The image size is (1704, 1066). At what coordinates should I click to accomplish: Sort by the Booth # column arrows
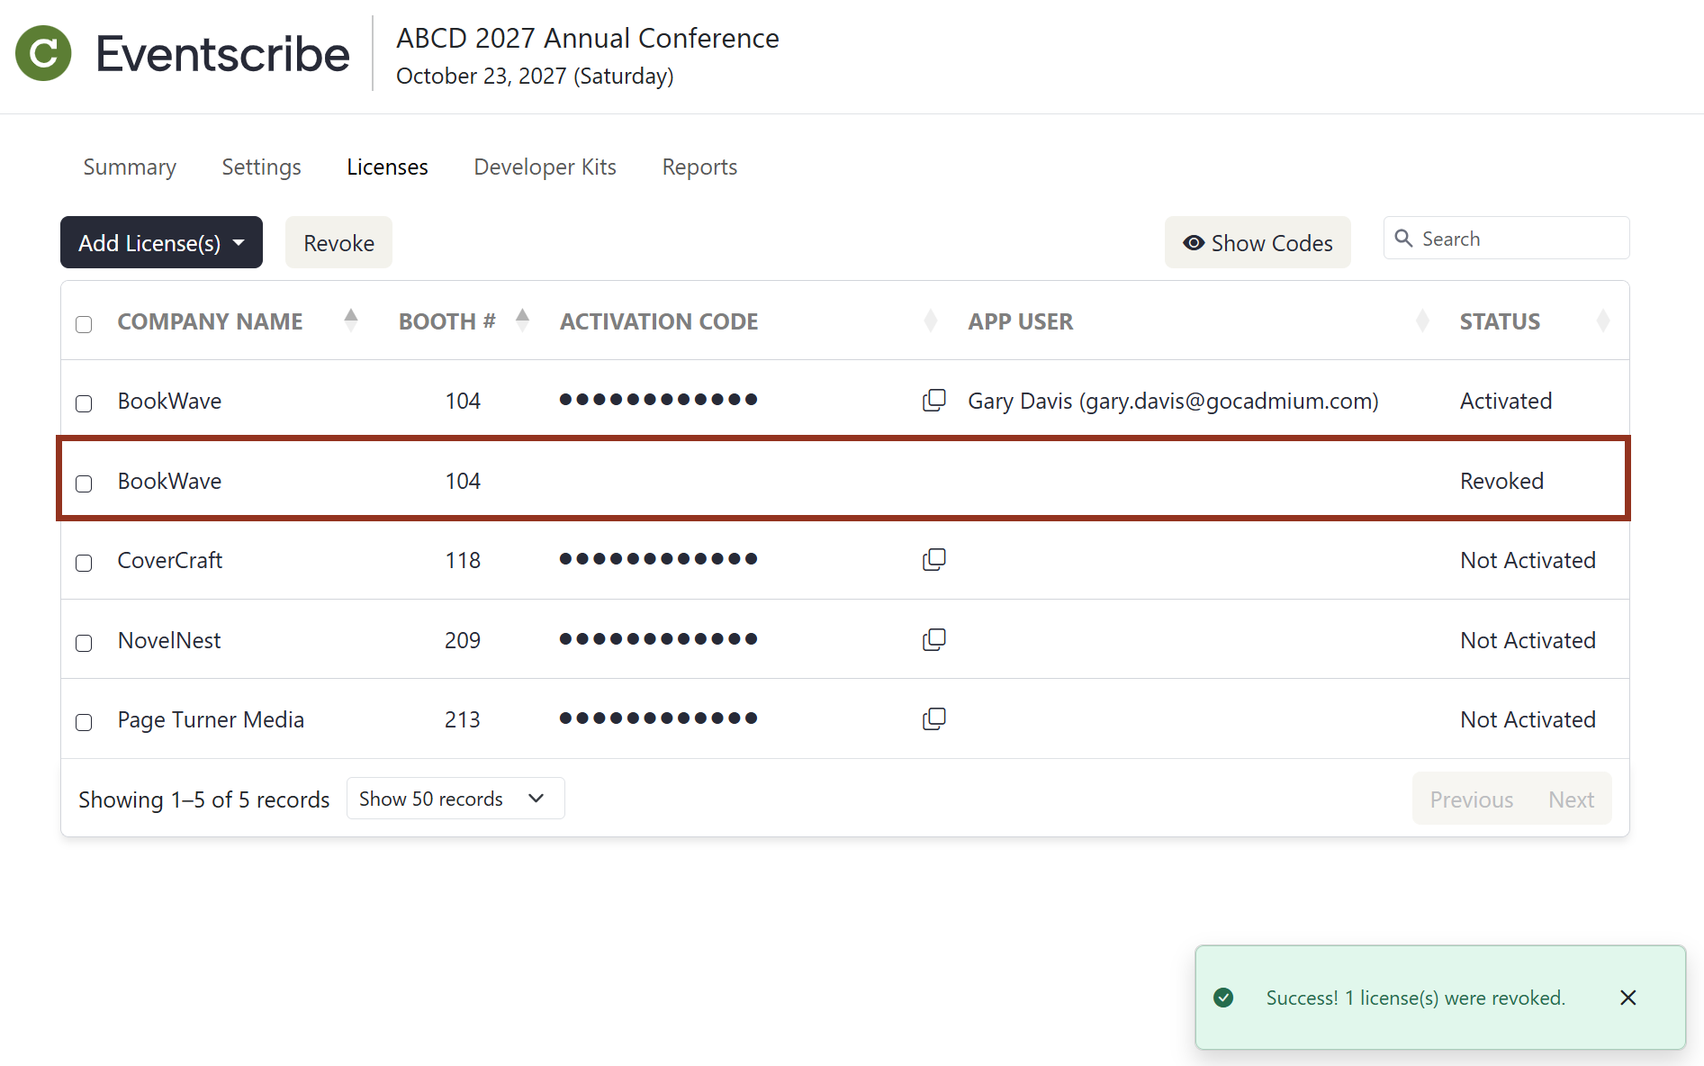click(522, 320)
